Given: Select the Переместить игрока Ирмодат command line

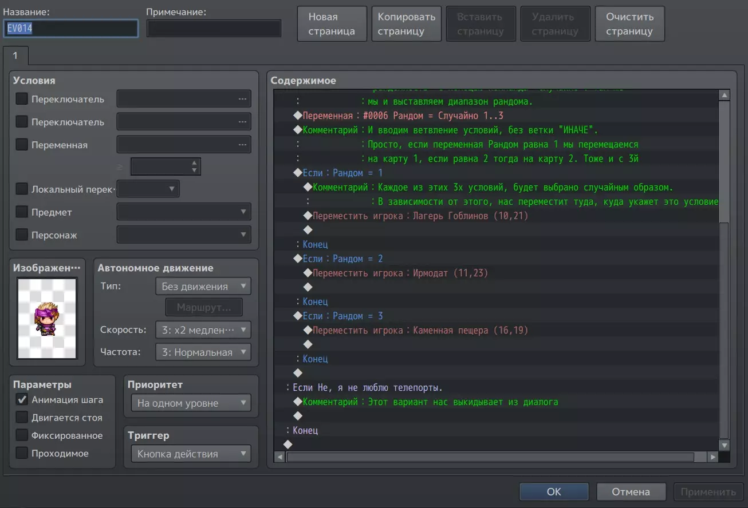Looking at the screenshot, I should pyautogui.click(x=400, y=273).
